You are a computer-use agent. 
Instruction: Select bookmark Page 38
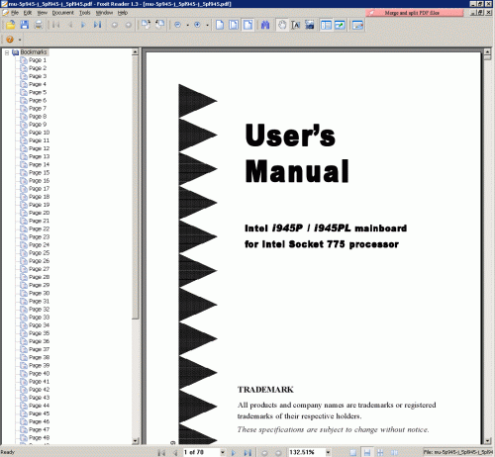pos(39,357)
